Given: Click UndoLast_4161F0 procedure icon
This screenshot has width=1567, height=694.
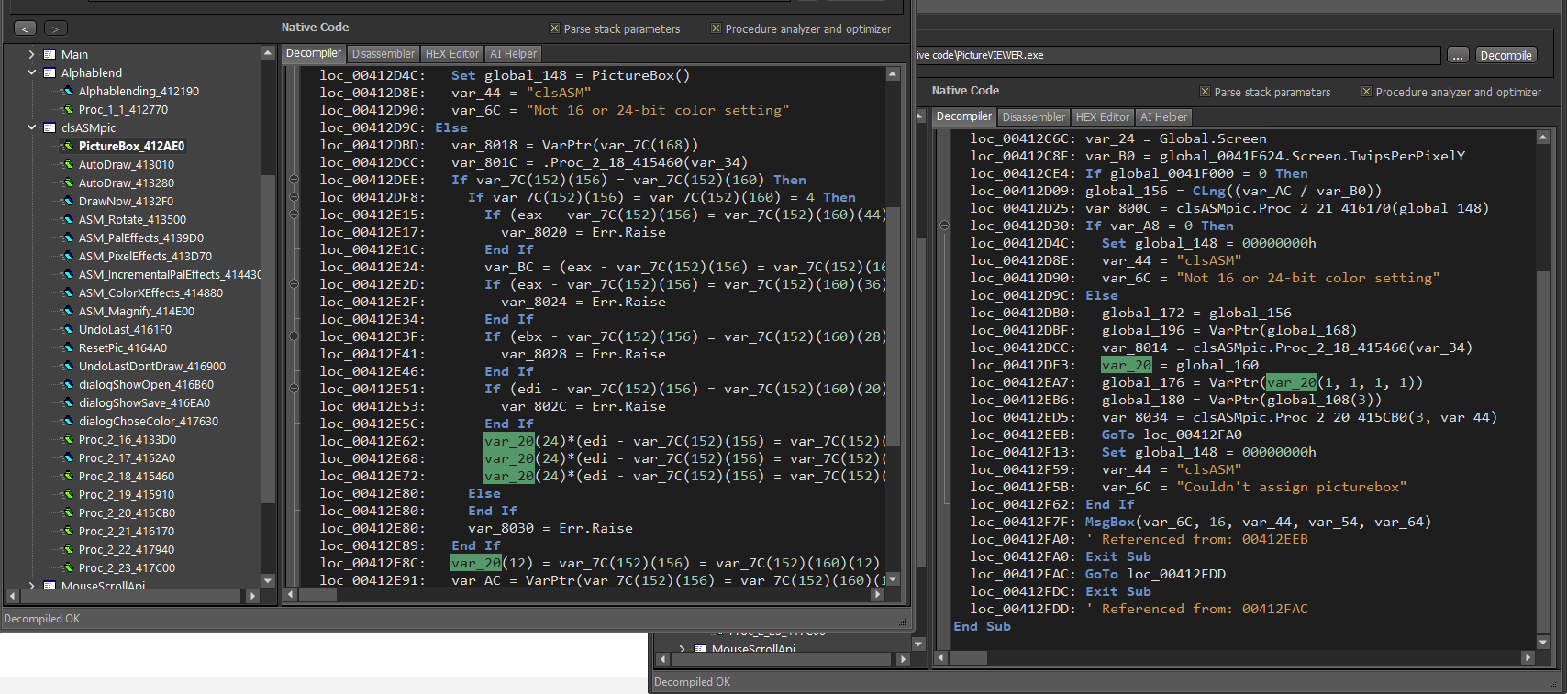Looking at the screenshot, I should point(67,329).
